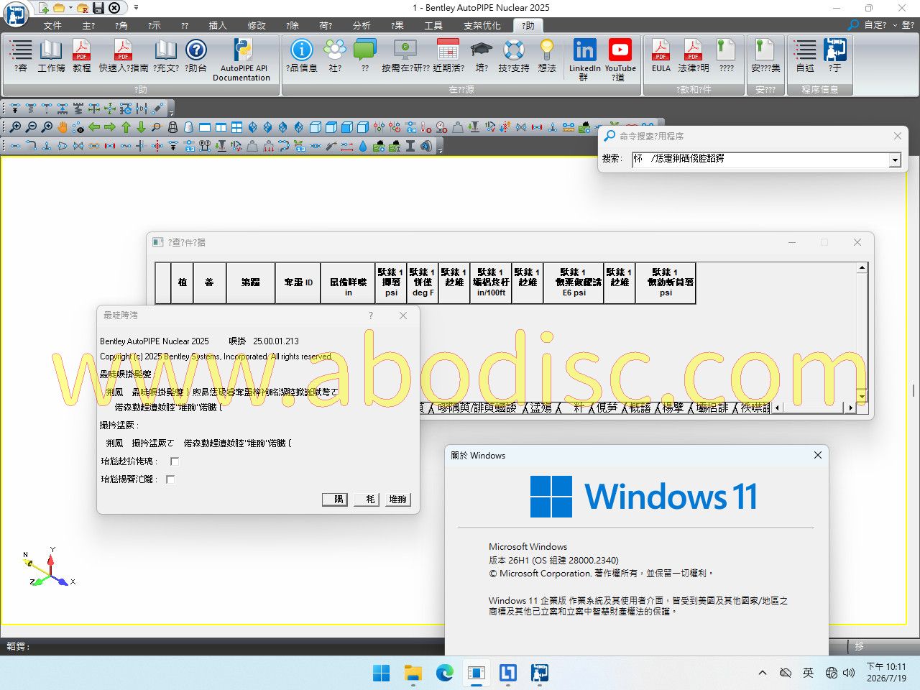Click the new file icon in quick access
Screen dimensions: 920x690
(44, 8)
